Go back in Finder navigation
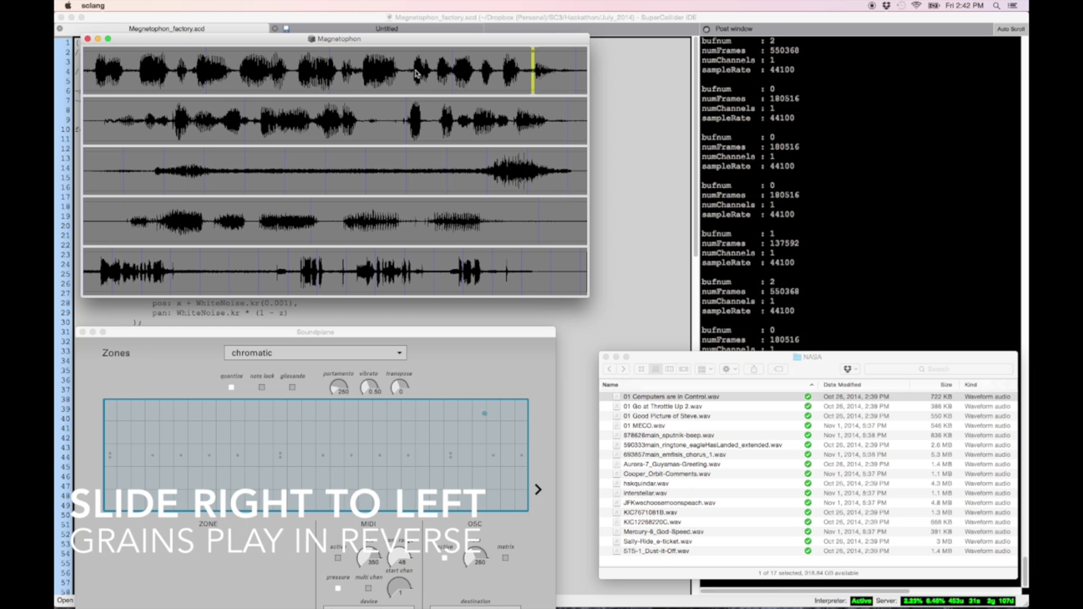 click(610, 369)
